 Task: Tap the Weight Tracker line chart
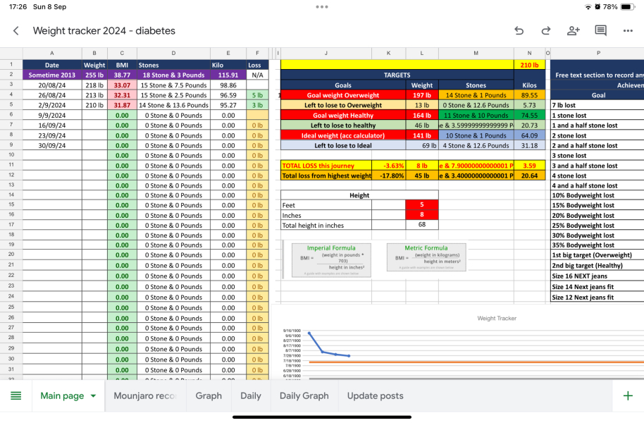click(x=458, y=349)
